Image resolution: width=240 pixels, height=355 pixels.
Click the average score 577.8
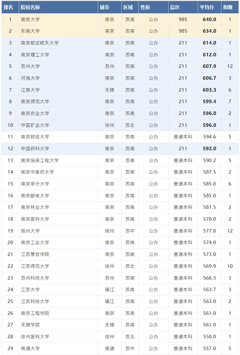(x=210, y=231)
